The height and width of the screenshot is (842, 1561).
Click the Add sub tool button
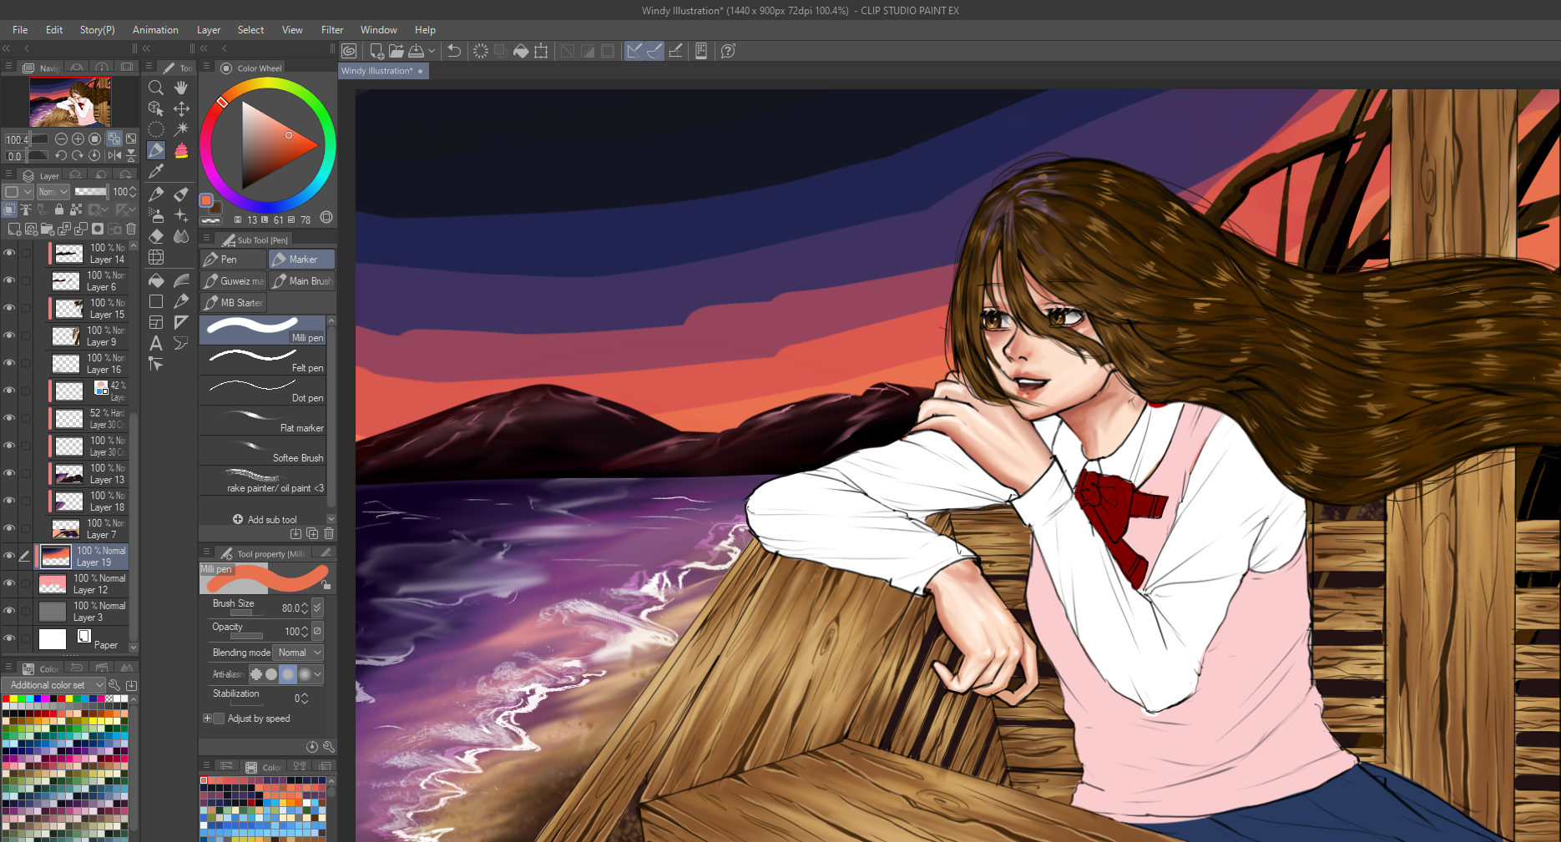(265, 520)
